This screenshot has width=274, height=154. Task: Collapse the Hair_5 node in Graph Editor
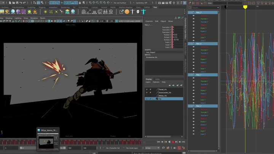coord(194,13)
